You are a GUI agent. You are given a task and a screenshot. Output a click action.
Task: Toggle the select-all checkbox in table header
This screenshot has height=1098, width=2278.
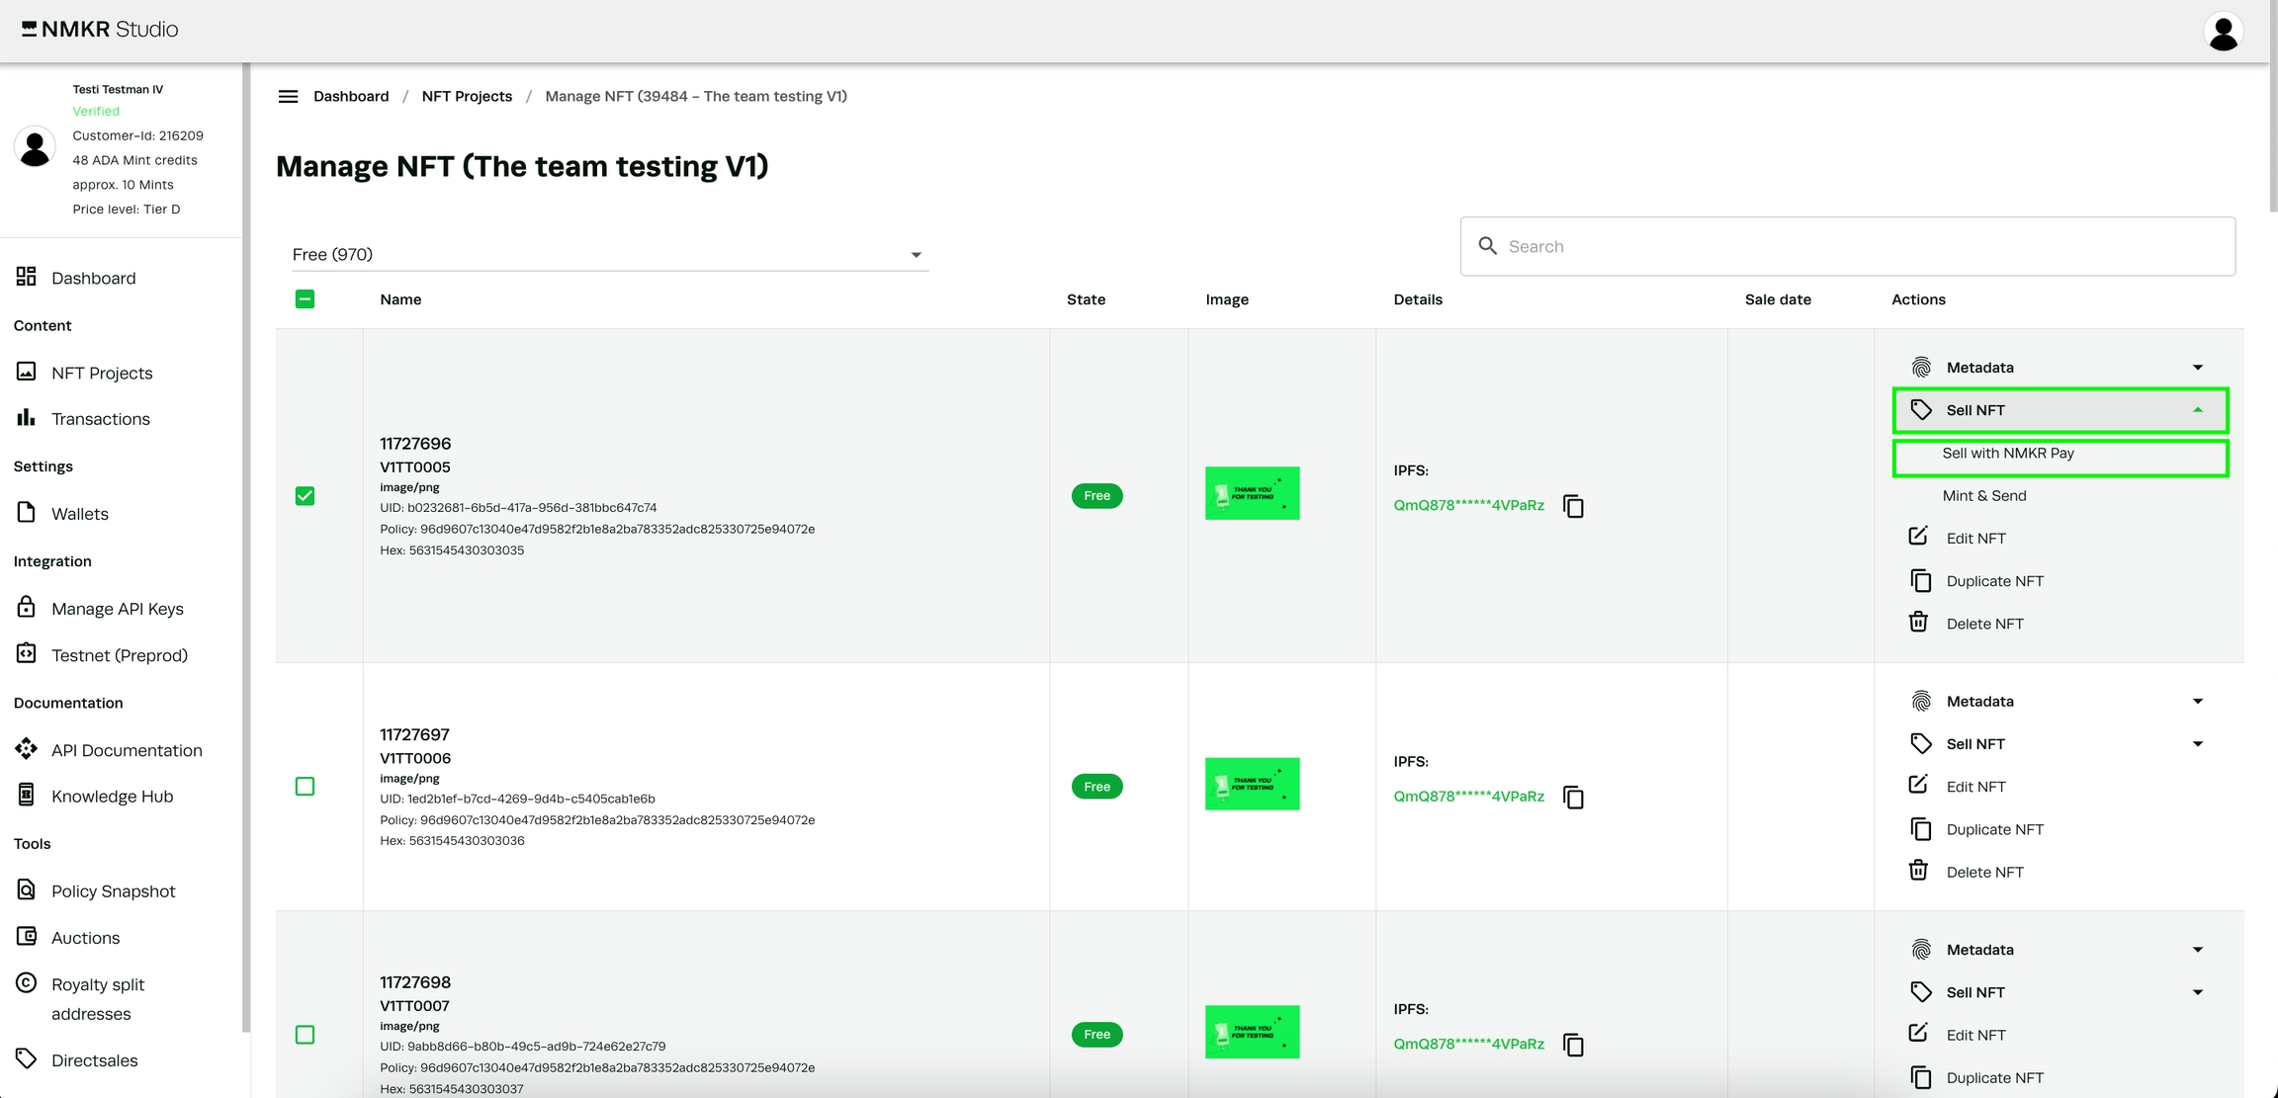coord(305,298)
